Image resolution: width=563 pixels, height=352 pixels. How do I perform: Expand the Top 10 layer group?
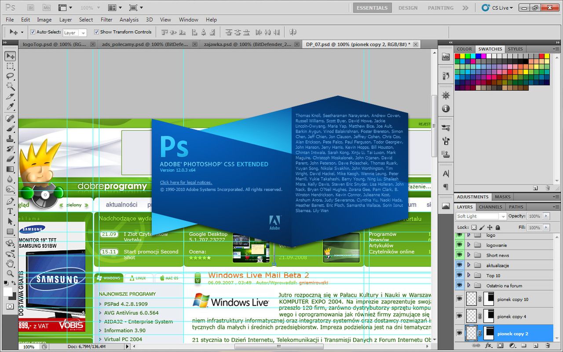coord(468,275)
